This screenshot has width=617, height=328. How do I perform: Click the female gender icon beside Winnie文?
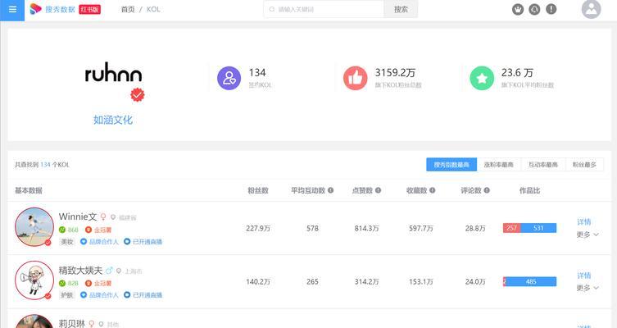103,217
